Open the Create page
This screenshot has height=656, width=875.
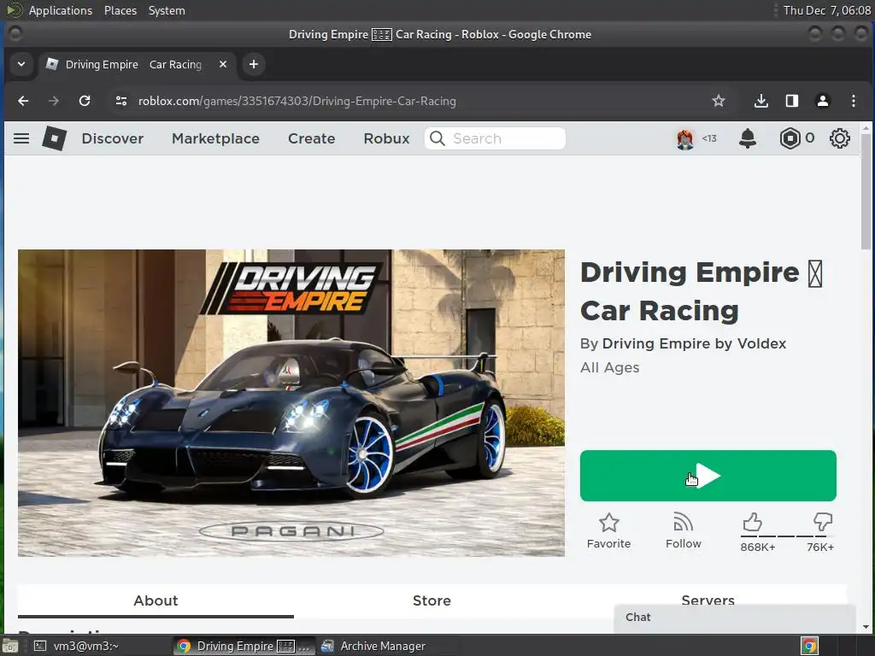click(x=311, y=138)
